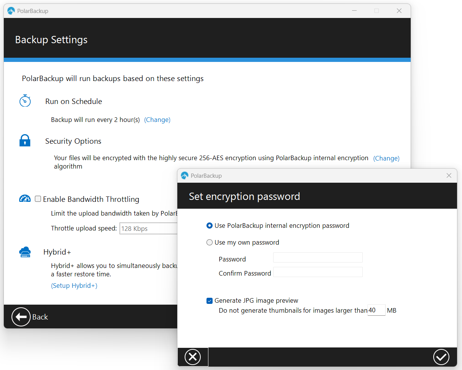Click Change link for security options
Screen dimensions: 462x370
coord(386,158)
